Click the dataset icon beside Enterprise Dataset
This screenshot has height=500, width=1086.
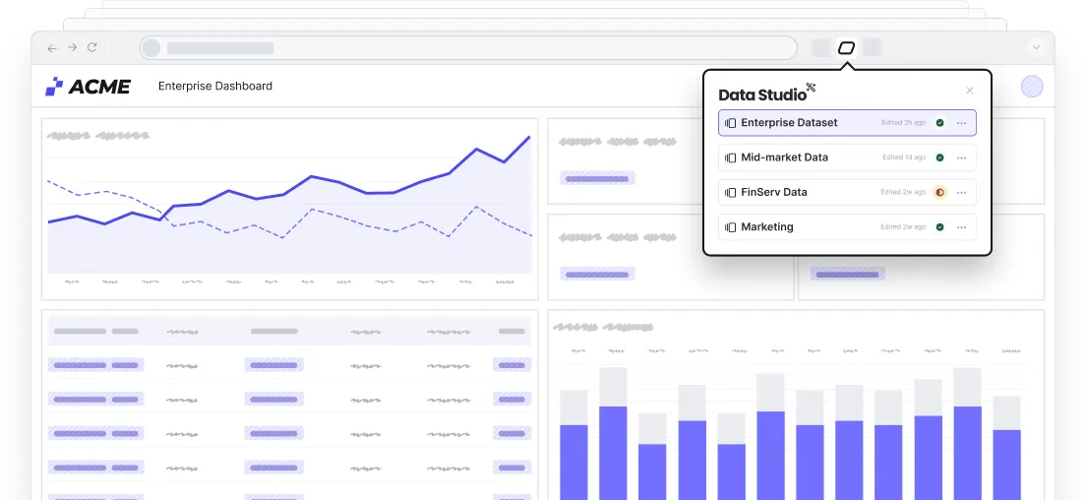tap(731, 123)
